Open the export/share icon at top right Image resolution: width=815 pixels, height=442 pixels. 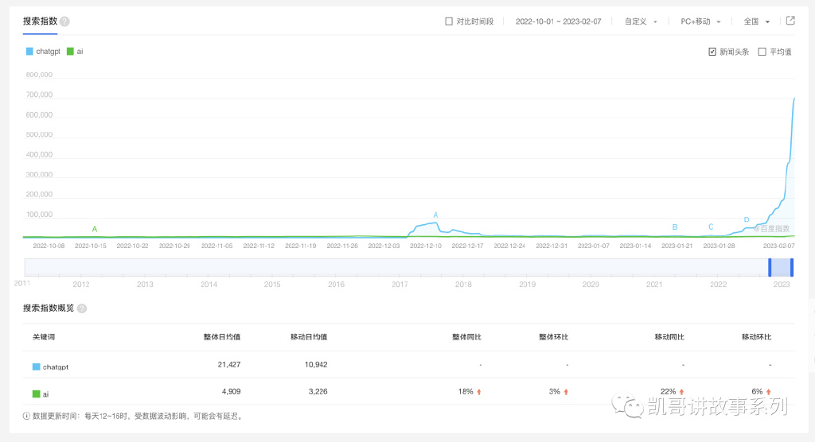tap(790, 21)
